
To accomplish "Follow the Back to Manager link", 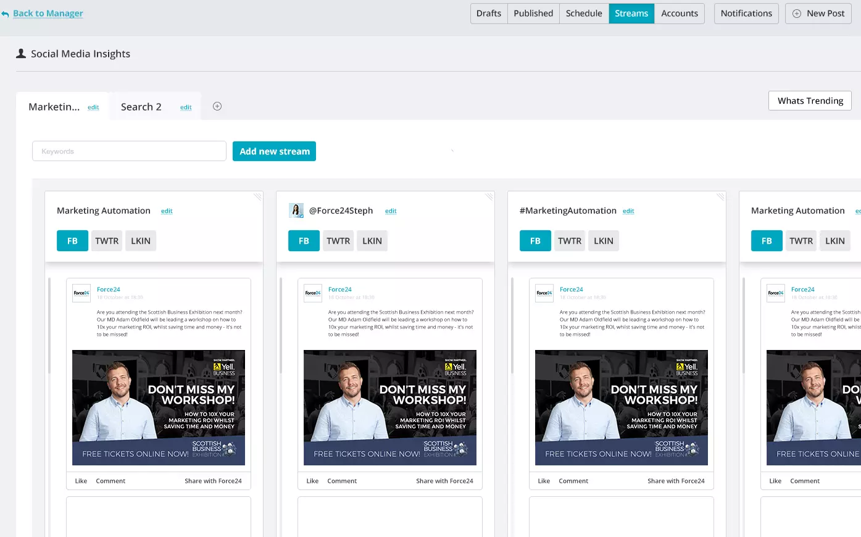I will coord(48,14).
